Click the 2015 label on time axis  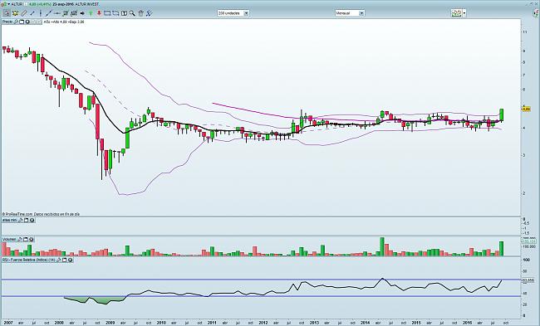pyautogui.click(x=416, y=323)
